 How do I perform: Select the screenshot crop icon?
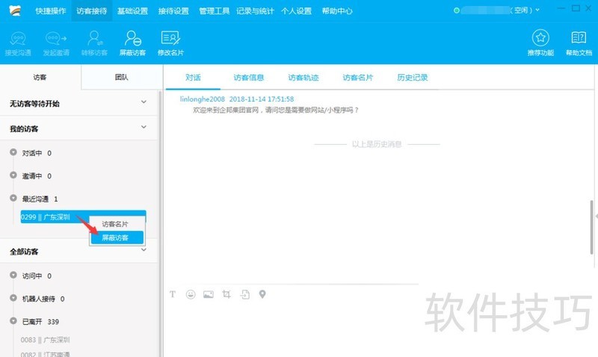pos(226,294)
